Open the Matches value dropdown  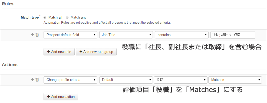point(235,80)
